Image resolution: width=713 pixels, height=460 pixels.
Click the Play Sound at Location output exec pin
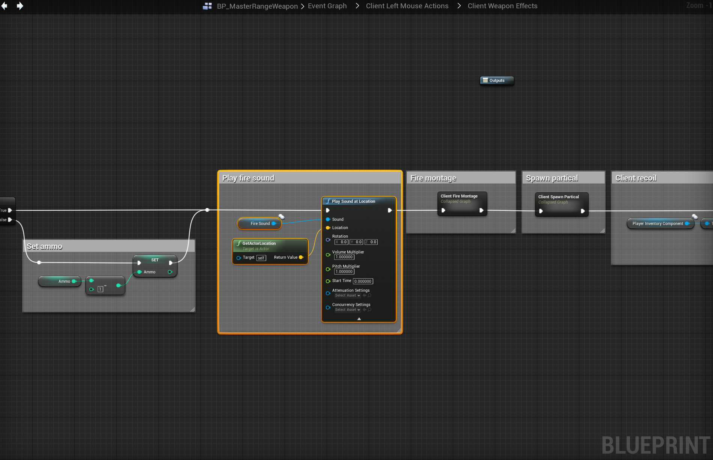coord(390,210)
